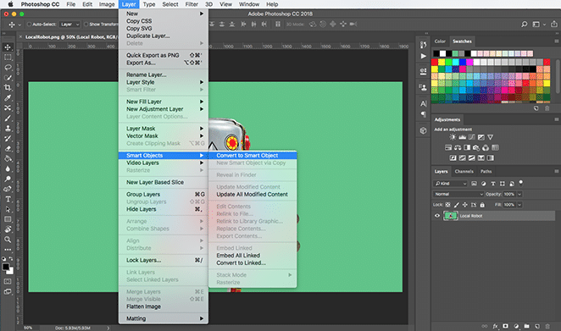Open the Apple menu
The width and height of the screenshot is (561, 331).
[10, 4]
